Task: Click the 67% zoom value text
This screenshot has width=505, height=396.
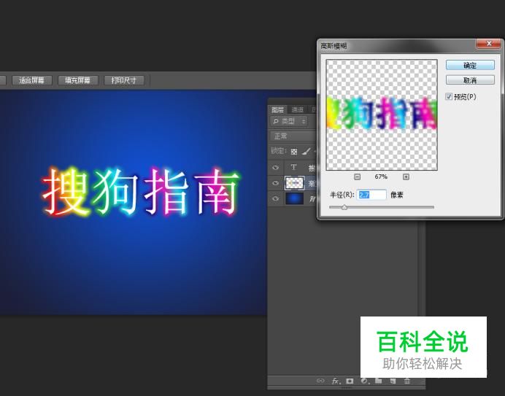Action: [381, 176]
